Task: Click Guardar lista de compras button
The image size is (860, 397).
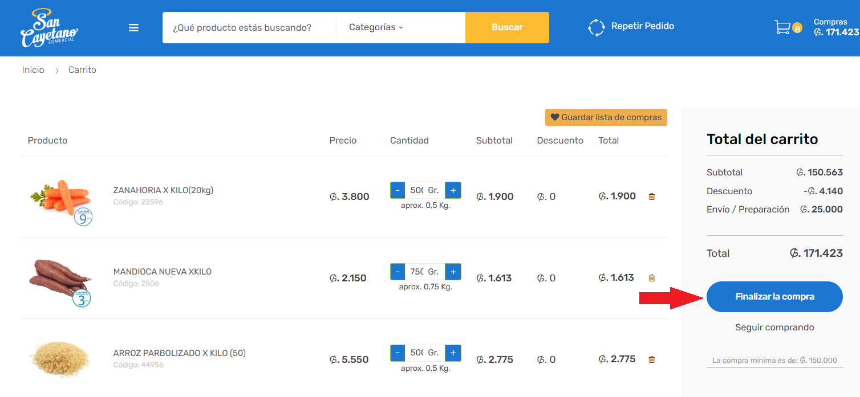Action: coord(606,117)
